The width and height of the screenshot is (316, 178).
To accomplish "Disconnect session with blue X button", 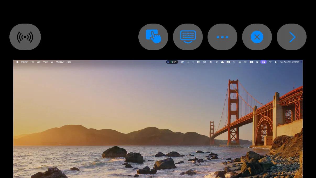I will coord(257,37).
